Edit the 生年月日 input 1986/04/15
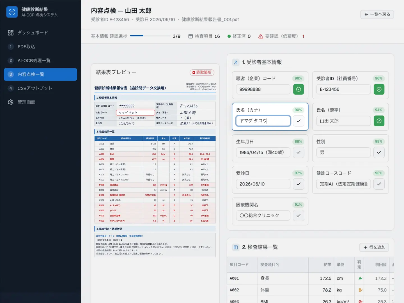404x303 pixels. point(263,152)
